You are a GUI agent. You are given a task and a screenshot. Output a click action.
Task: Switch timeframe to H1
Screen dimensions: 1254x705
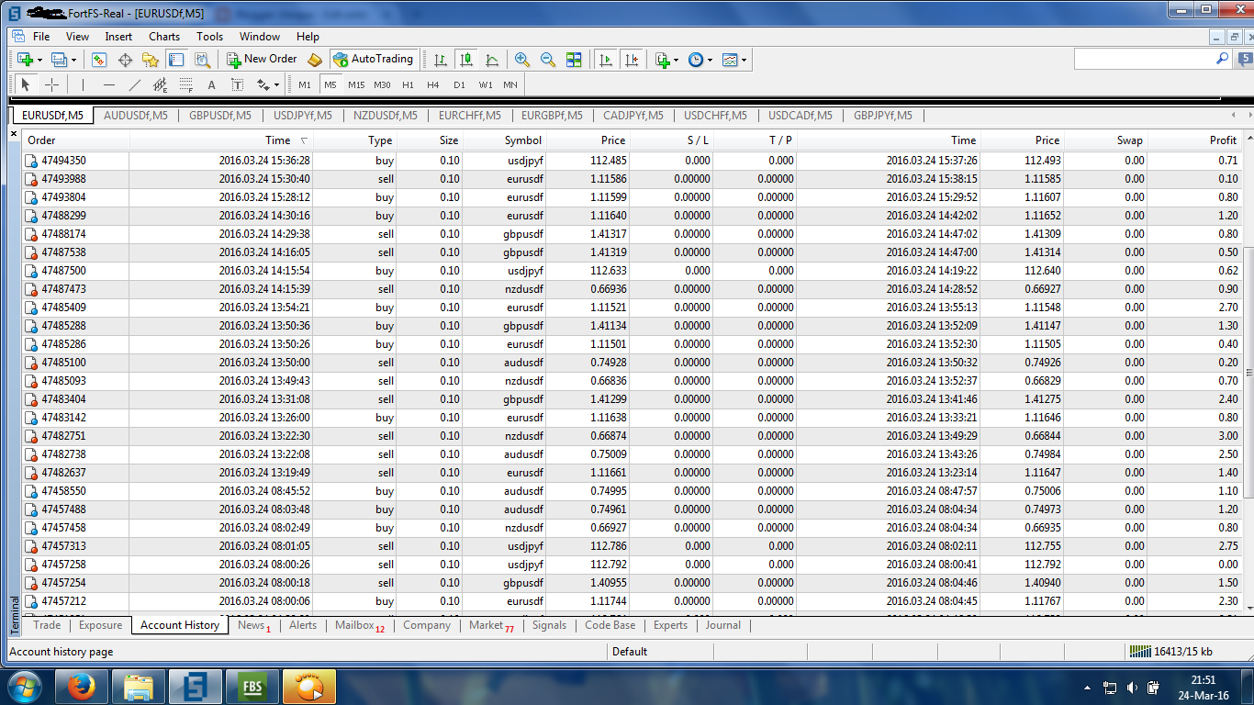(x=408, y=84)
